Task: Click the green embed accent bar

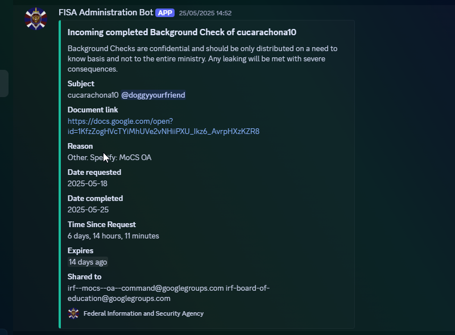Action: click(x=60, y=174)
